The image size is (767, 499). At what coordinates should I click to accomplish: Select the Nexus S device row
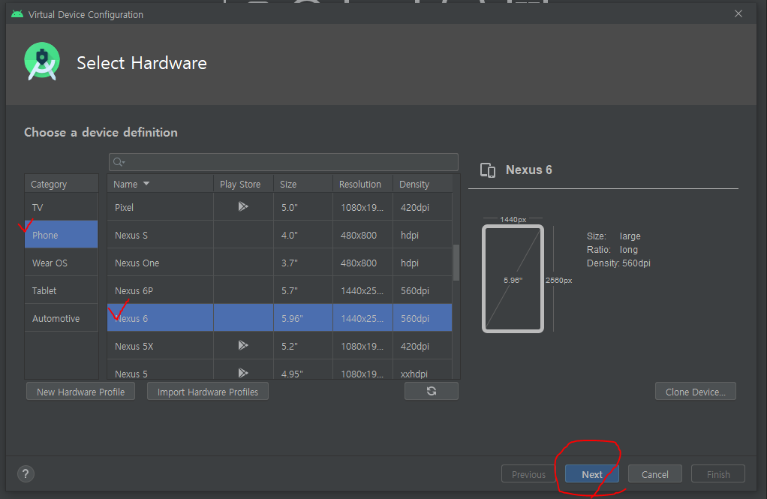[280, 235]
